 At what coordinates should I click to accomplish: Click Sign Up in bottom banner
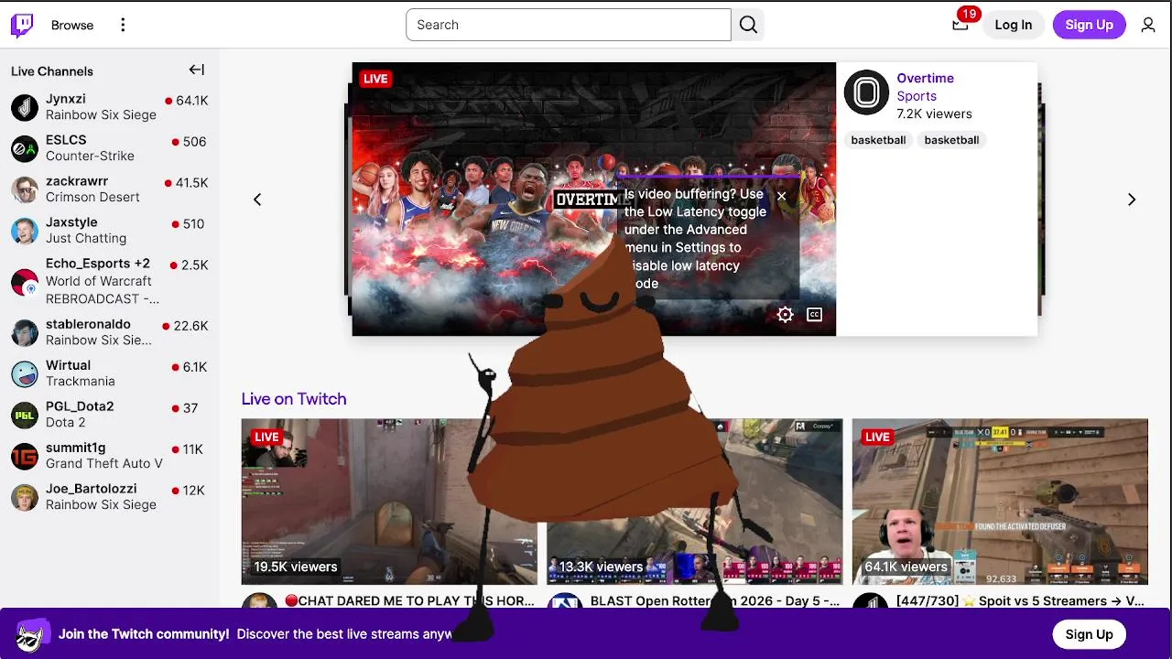click(x=1089, y=634)
